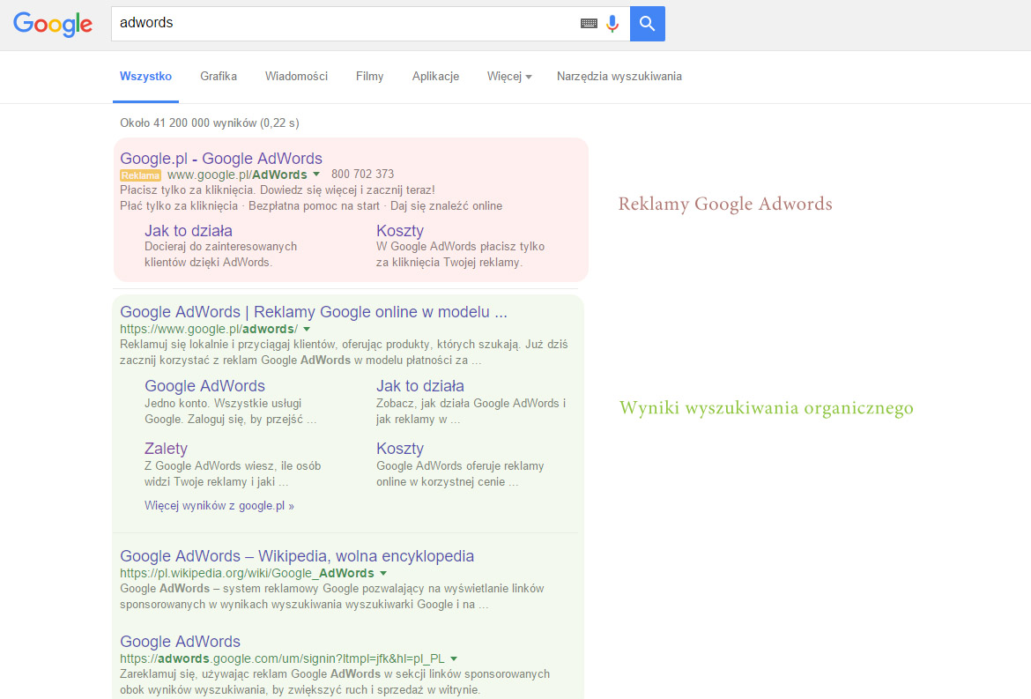Viewport: 1031px width, 699px height.
Task: Select the Wszystko tab
Action: tap(145, 77)
